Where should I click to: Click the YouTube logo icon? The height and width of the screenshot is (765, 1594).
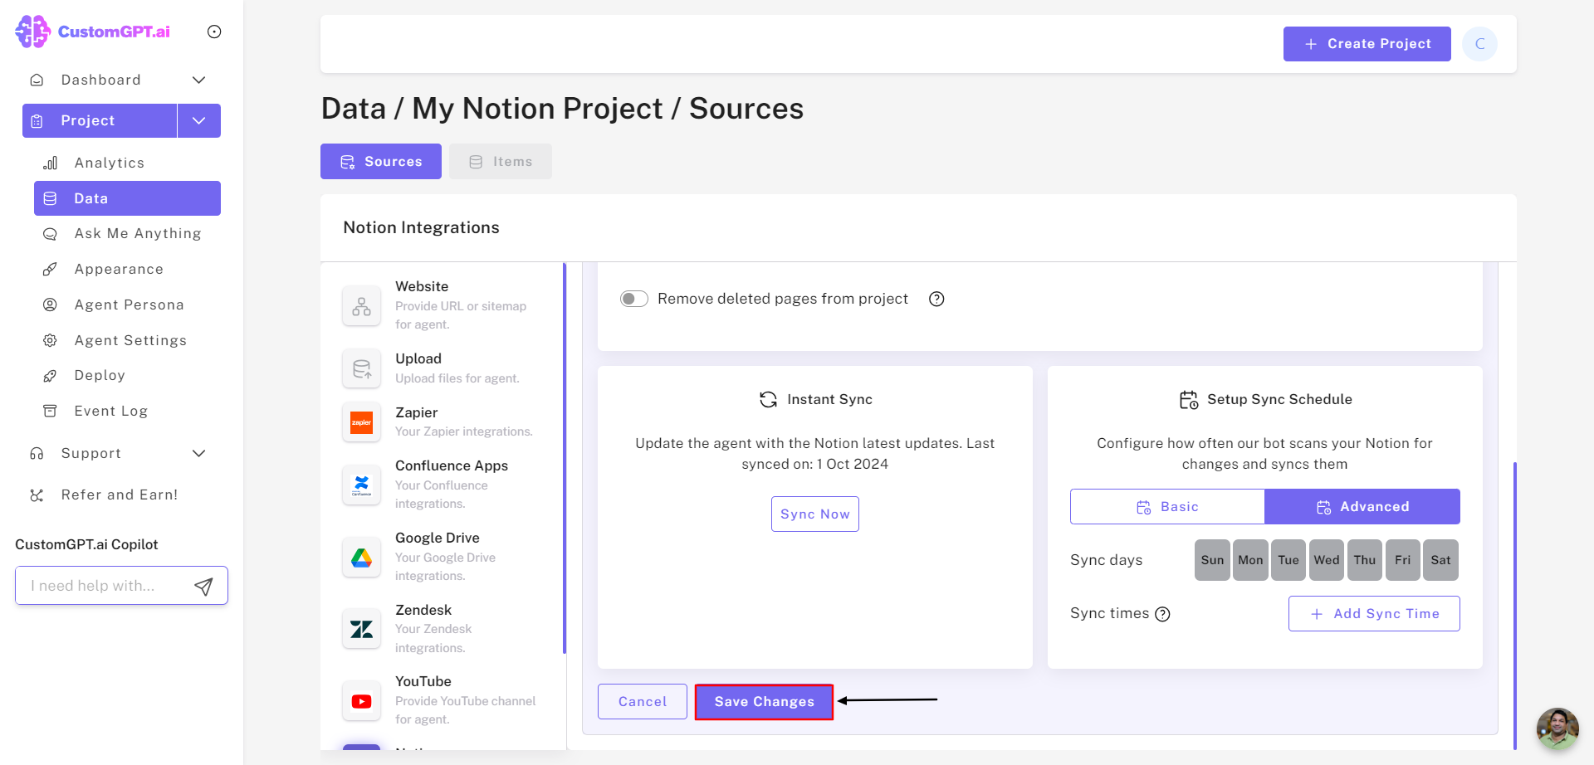(361, 701)
